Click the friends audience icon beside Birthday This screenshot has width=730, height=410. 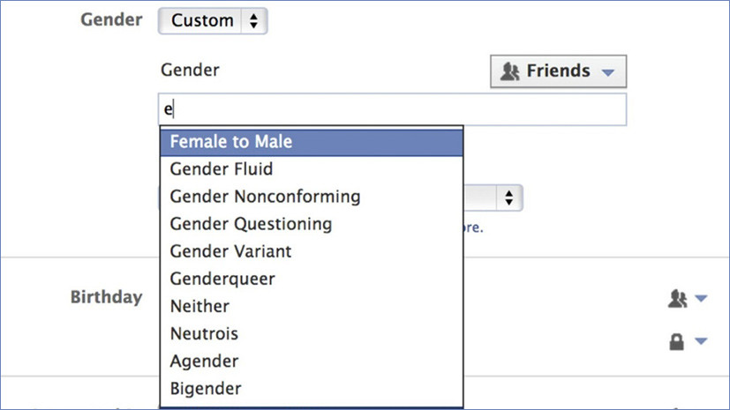(677, 298)
